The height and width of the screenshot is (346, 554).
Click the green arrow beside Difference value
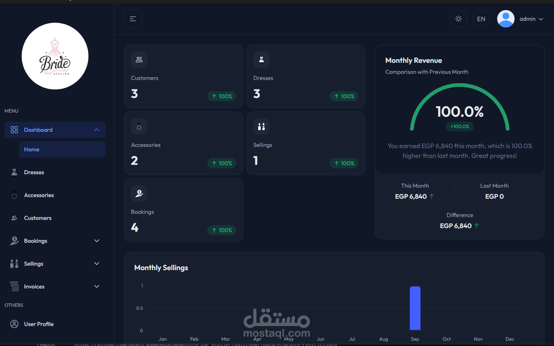476,226
